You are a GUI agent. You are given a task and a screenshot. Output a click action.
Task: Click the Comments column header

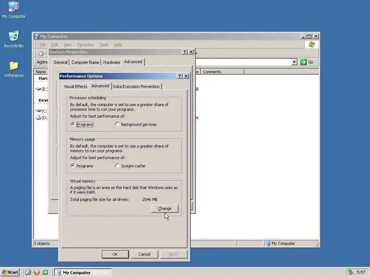222,72
